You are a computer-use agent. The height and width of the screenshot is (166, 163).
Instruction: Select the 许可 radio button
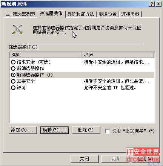13,88
